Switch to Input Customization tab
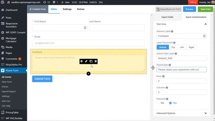215x121 pixels. [x=196, y=17]
